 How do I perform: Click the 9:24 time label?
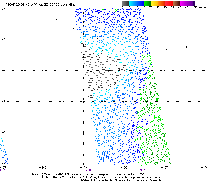tap(3, 170)
